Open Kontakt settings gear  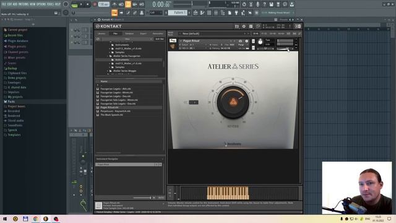click(x=244, y=26)
